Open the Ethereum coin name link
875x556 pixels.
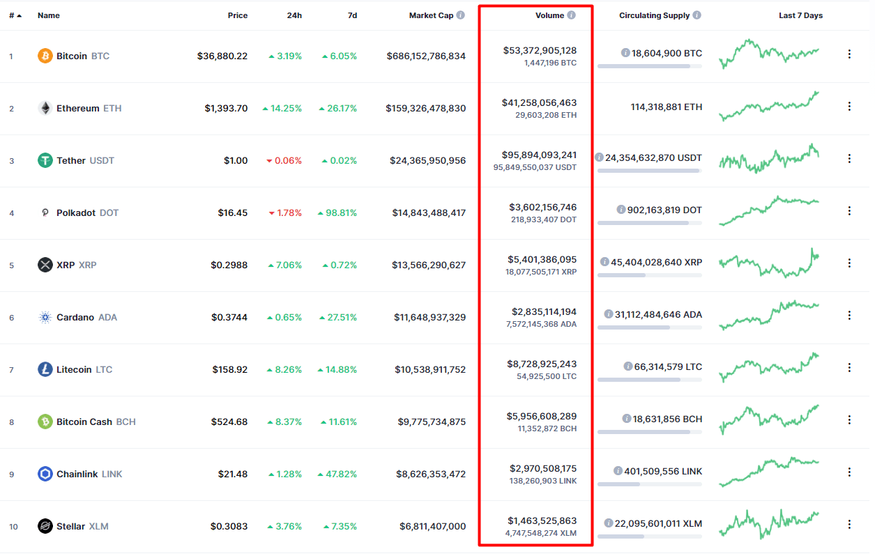79,108
